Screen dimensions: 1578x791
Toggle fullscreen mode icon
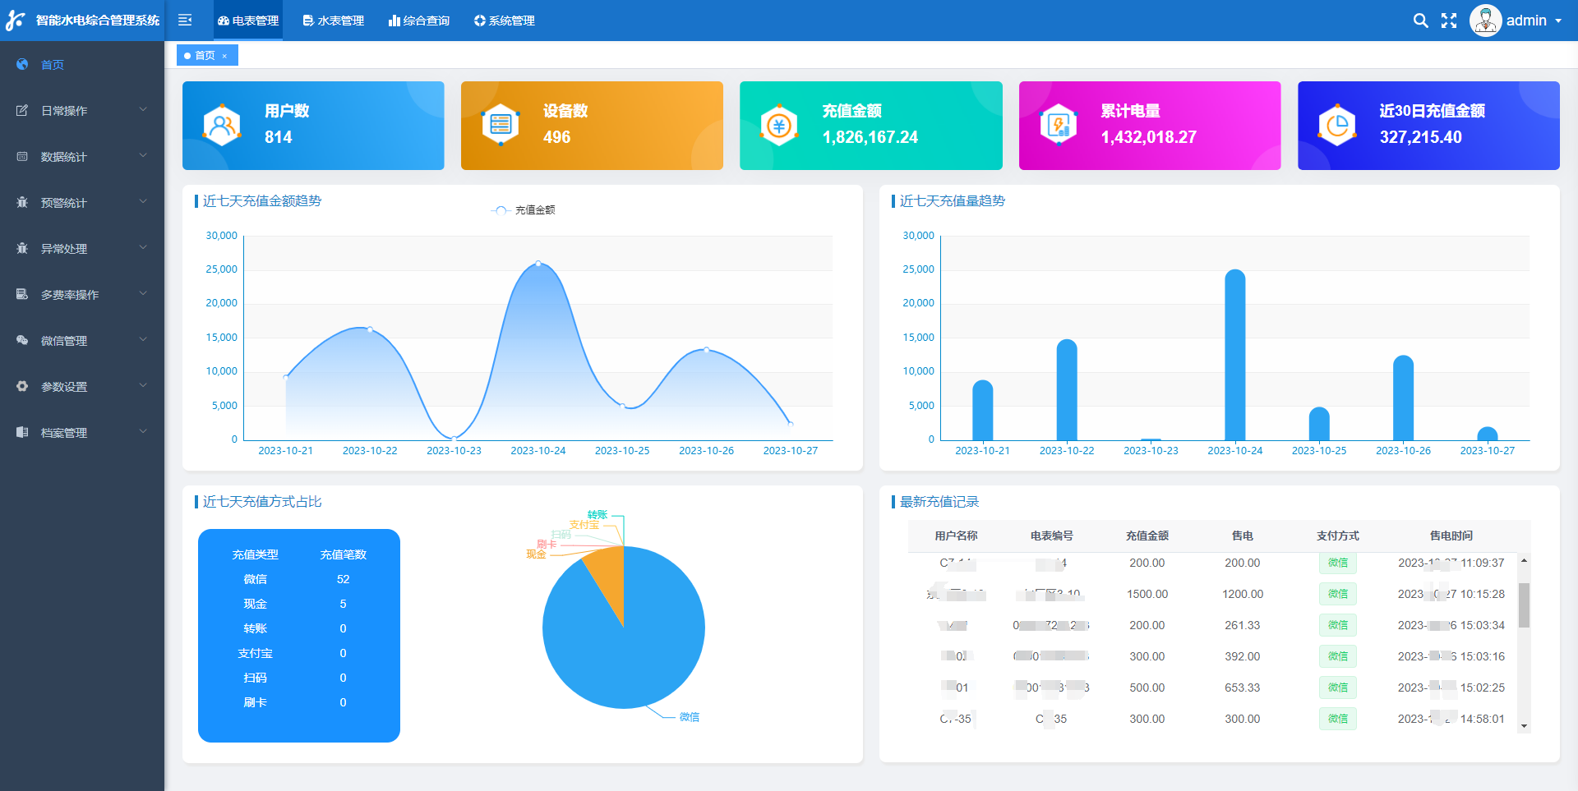[1449, 21]
